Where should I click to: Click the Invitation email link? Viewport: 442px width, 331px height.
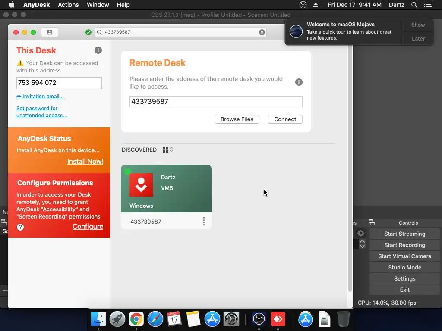[40, 97]
